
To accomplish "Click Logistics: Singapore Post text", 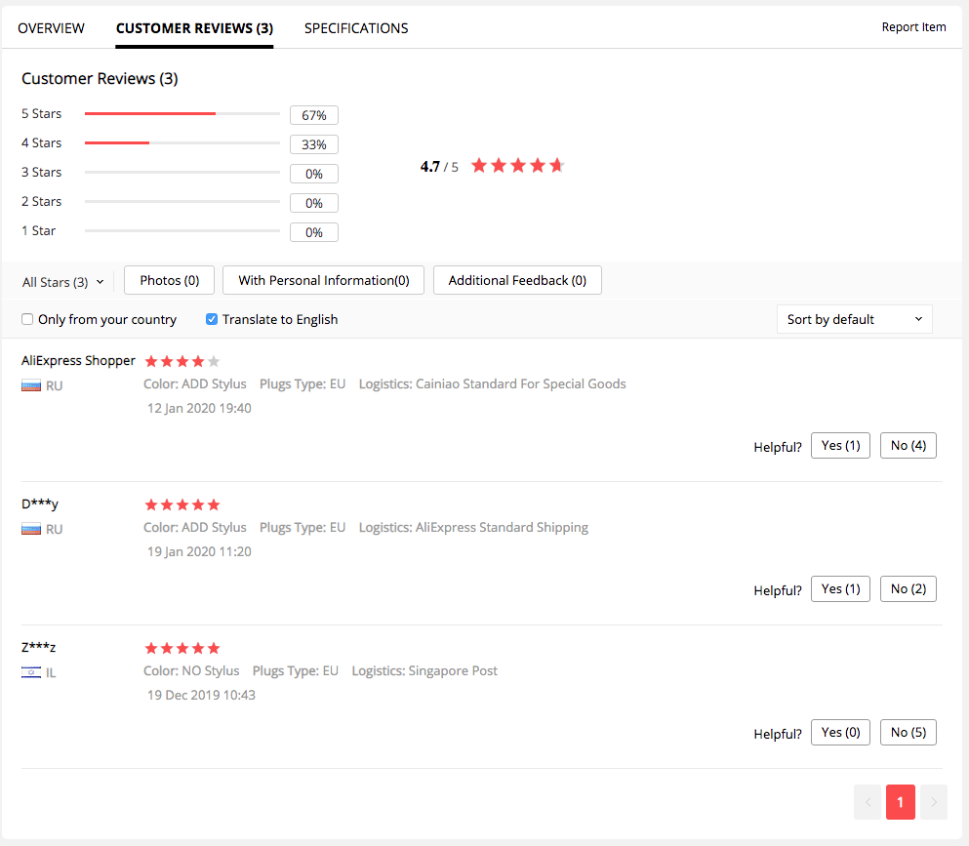I will (x=424, y=671).
